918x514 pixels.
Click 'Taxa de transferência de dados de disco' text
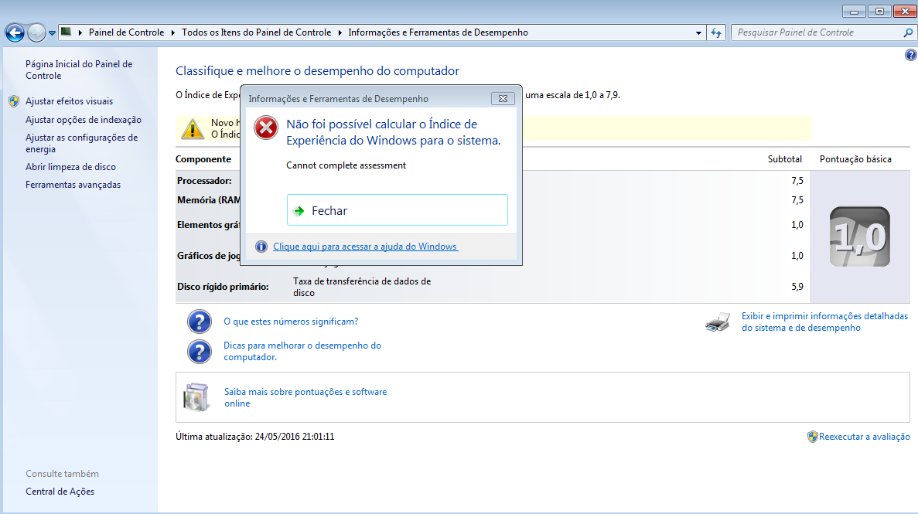coord(362,287)
